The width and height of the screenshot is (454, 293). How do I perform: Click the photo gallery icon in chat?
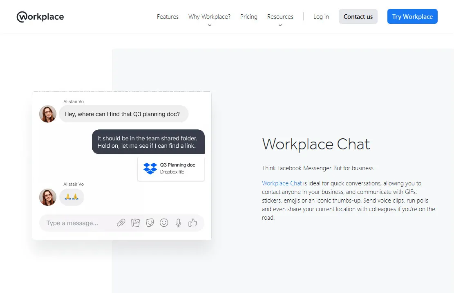[x=135, y=223]
